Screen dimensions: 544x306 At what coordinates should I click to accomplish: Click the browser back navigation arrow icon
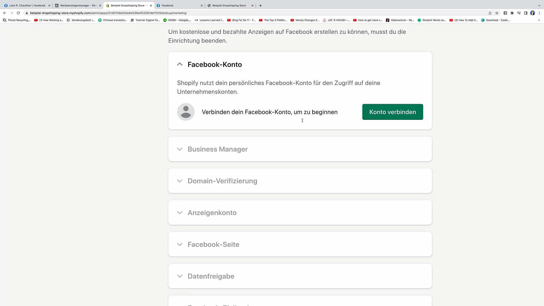(x=5, y=13)
